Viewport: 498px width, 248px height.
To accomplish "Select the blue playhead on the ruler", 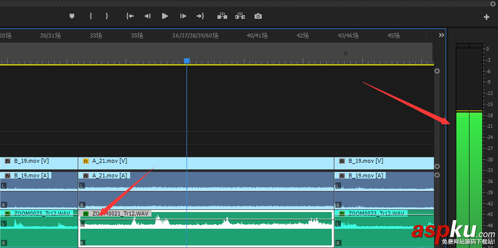I will click(187, 60).
